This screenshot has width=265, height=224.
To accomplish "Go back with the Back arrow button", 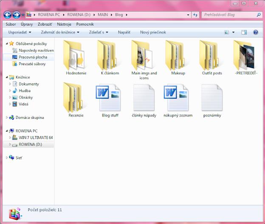I will (8, 15).
